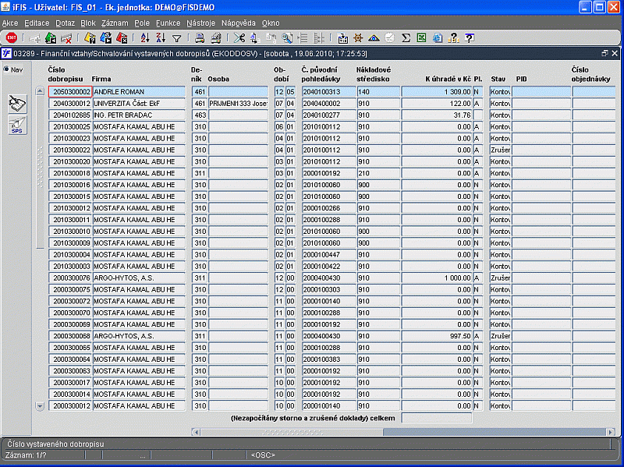Viewport: 624px width, 467px height.
Task: Open the Dotaz menu
Action: coord(66,23)
